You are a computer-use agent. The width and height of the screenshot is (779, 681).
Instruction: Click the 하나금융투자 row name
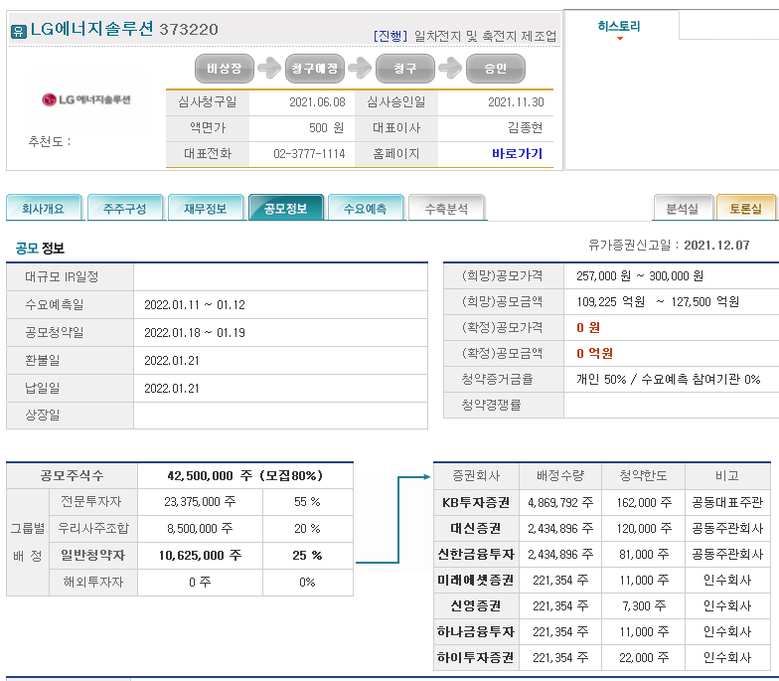tap(476, 632)
